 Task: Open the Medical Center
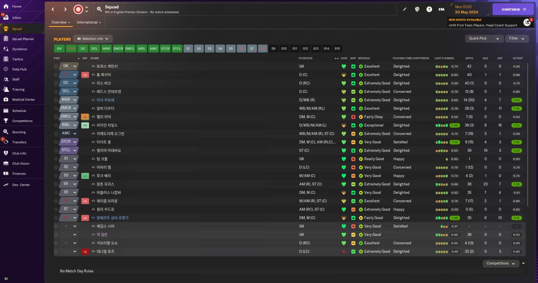coord(23,100)
